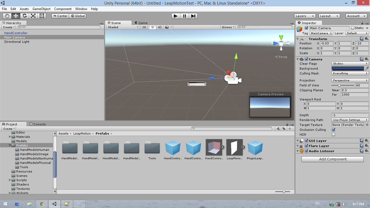Open the Transform component gear menu
The width and height of the screenshot is (370, 208).
[x=366, y=39]
